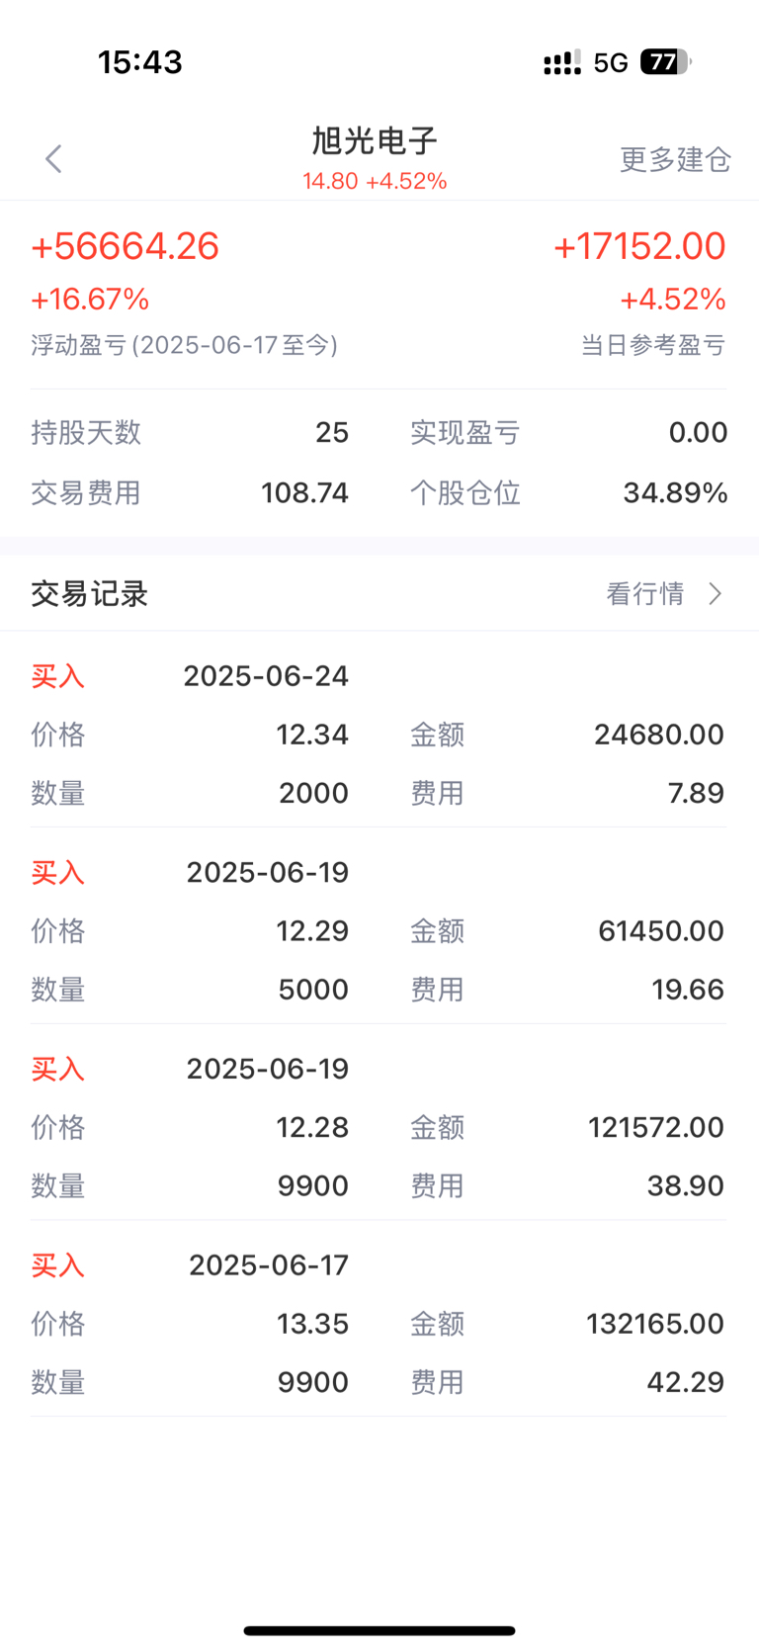This screenshot has height=1651, width=759.
Task: Tap the battery indicator icon
Action: [x=665, y=62]
